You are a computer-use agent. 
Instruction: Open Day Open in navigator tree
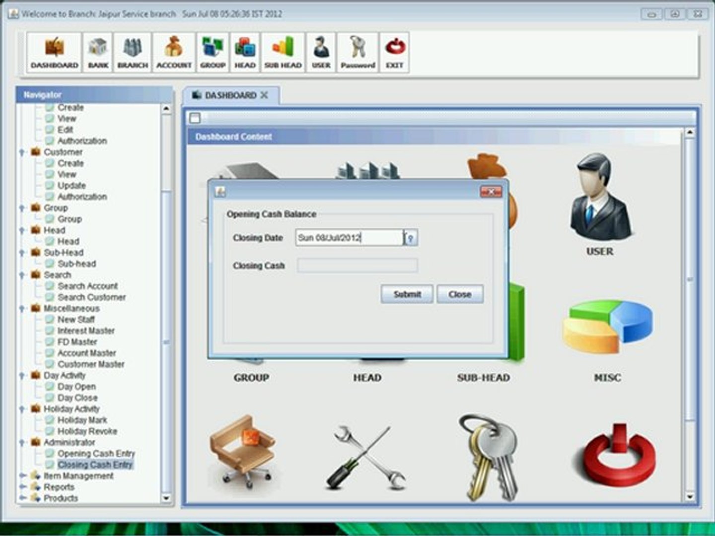[76, 387]
